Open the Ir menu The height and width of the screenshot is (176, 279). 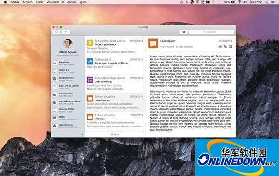click(x=63, y=2)
